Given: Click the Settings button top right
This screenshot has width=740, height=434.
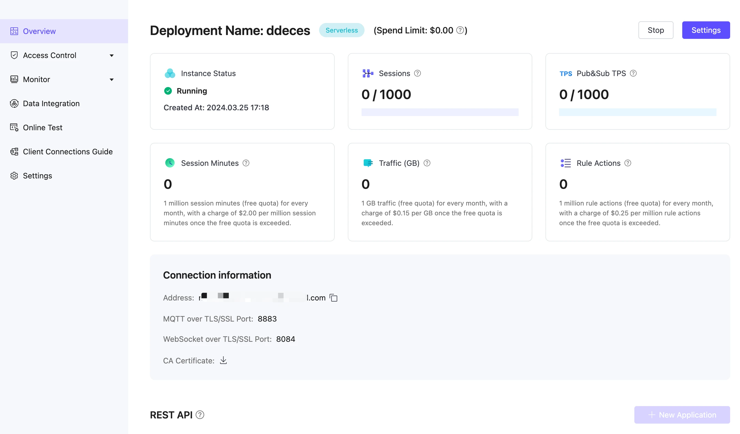Looking at the screenshot, I should (706, 30).
